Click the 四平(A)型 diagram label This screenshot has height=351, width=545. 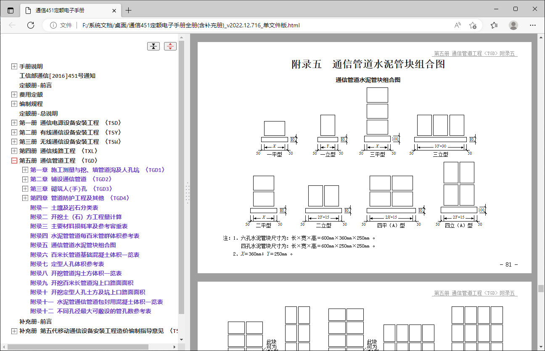point(391,225)
